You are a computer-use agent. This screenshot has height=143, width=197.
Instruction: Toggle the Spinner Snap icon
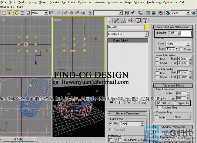point(83,13)
